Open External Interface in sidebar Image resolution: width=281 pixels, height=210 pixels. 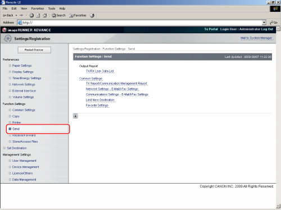click(24, 91)
